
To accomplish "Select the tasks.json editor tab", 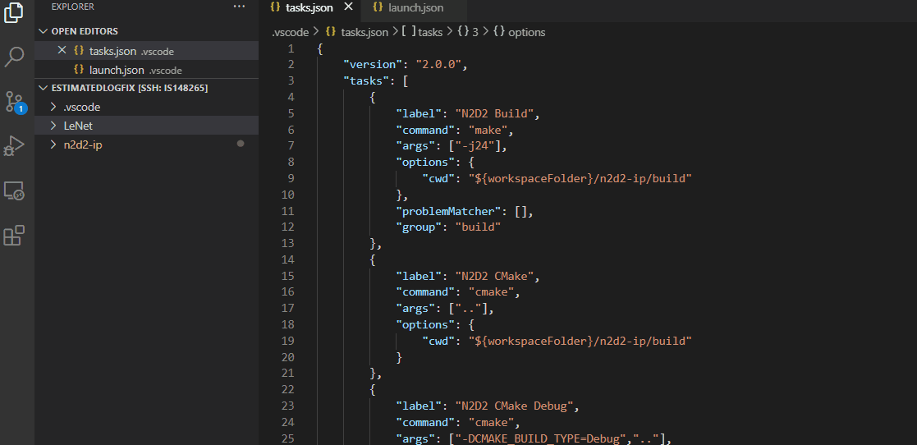I will point(306,8).
